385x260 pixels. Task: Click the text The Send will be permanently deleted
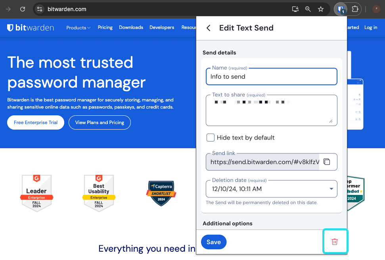click(x=262, y=203)
